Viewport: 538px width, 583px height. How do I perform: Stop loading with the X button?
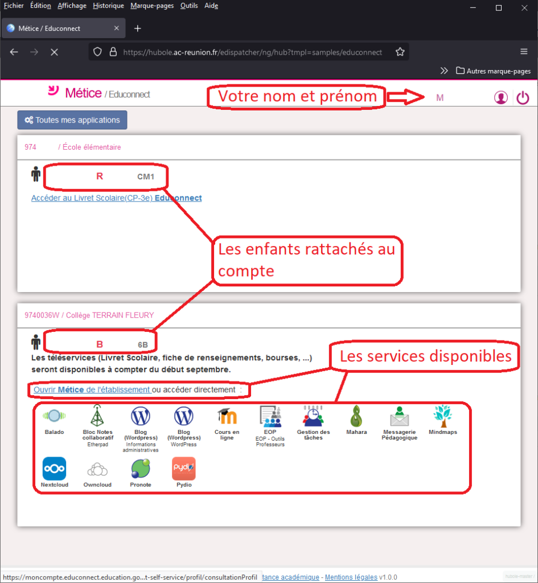point(54,52)
